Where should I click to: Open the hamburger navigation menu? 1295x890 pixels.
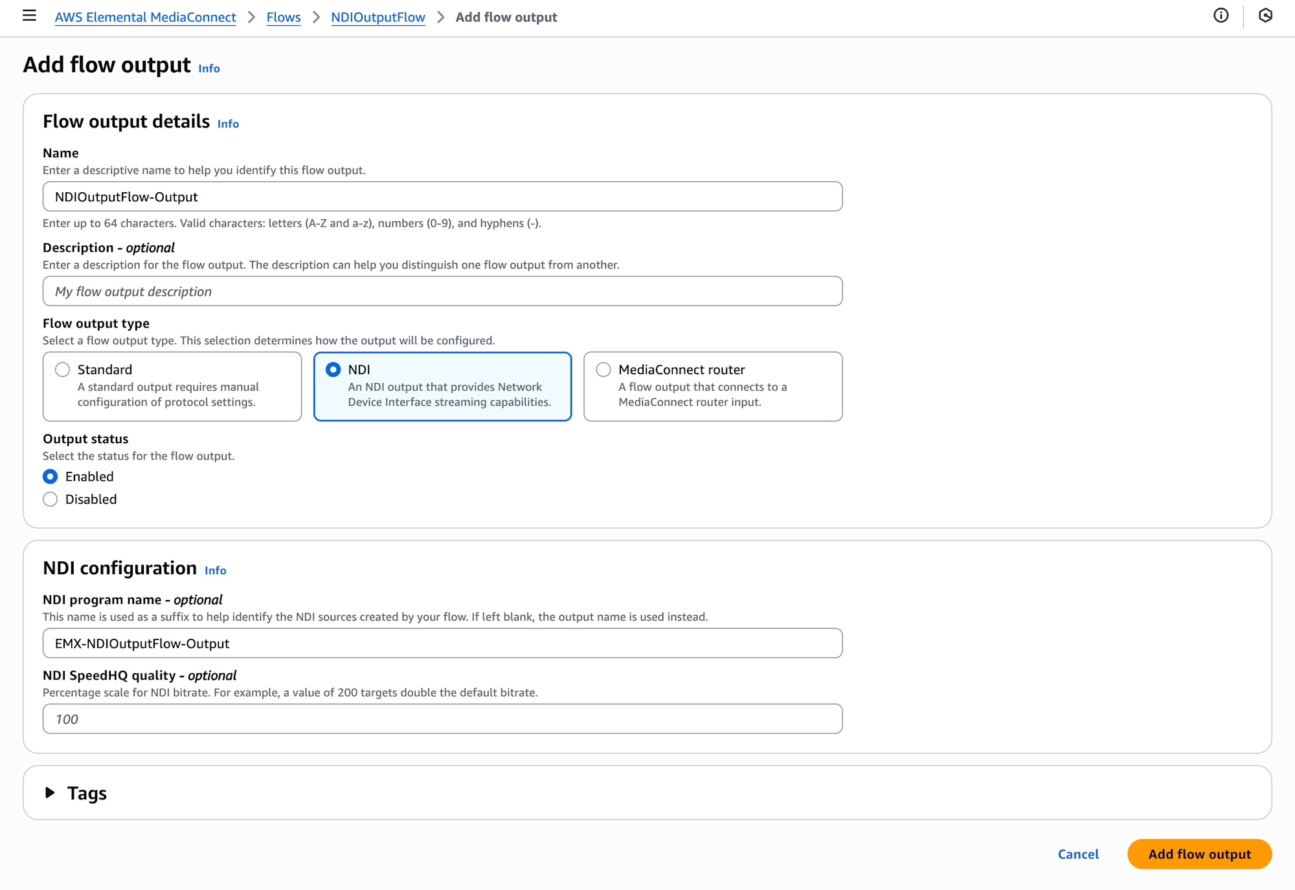pyautogui.click(x=29, y=16)
